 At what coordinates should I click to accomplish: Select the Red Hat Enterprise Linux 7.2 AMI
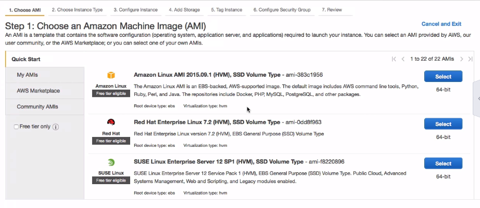pos(443,124)
